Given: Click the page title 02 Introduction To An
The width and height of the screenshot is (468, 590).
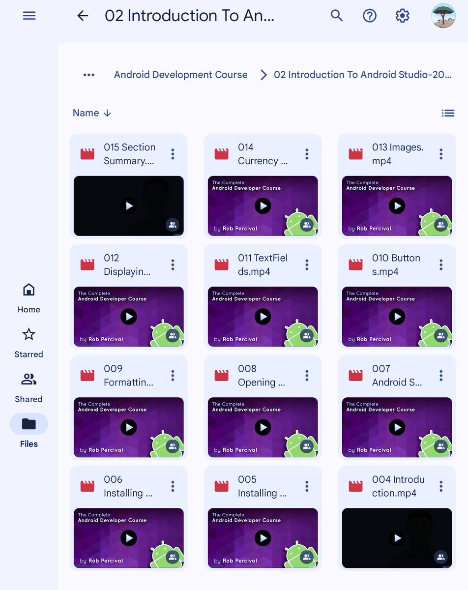Looking at the screenshot, I should coord(190,16).
